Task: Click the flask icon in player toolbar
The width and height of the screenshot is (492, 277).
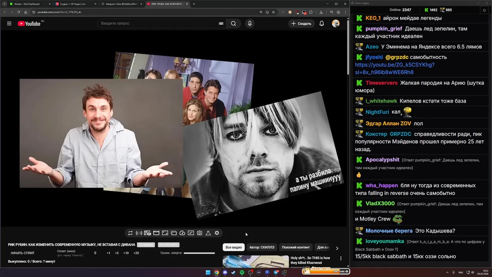Action: pyautogui.click(x=208, y=233)
